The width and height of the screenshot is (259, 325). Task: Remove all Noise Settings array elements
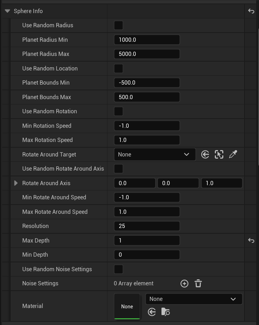pyautogui.click(x=198, y=283)
